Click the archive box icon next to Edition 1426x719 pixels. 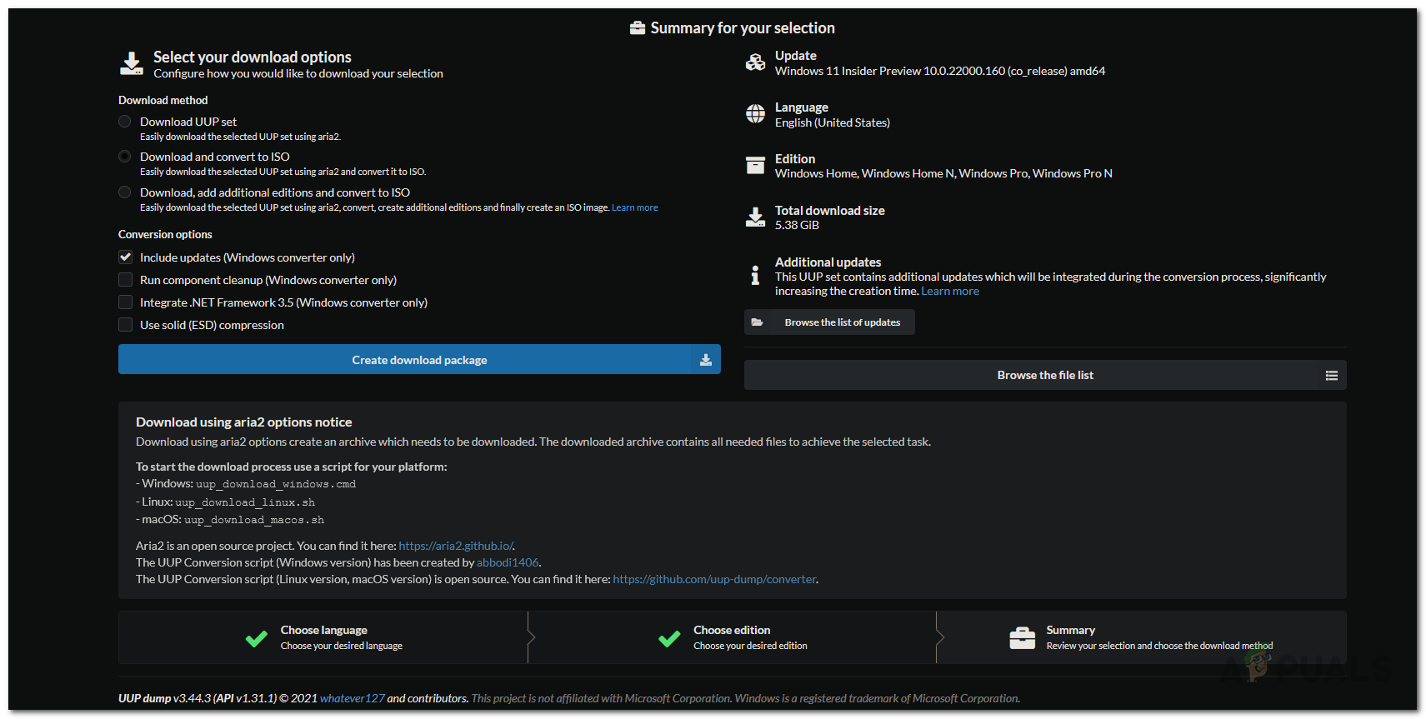click(x=755, y=166)
